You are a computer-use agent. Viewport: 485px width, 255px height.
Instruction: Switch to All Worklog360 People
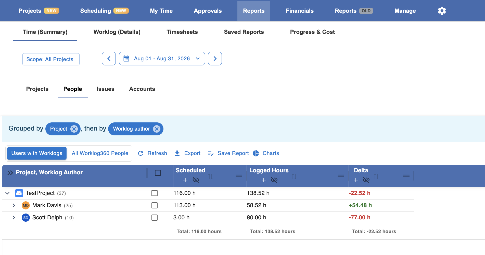100,153
